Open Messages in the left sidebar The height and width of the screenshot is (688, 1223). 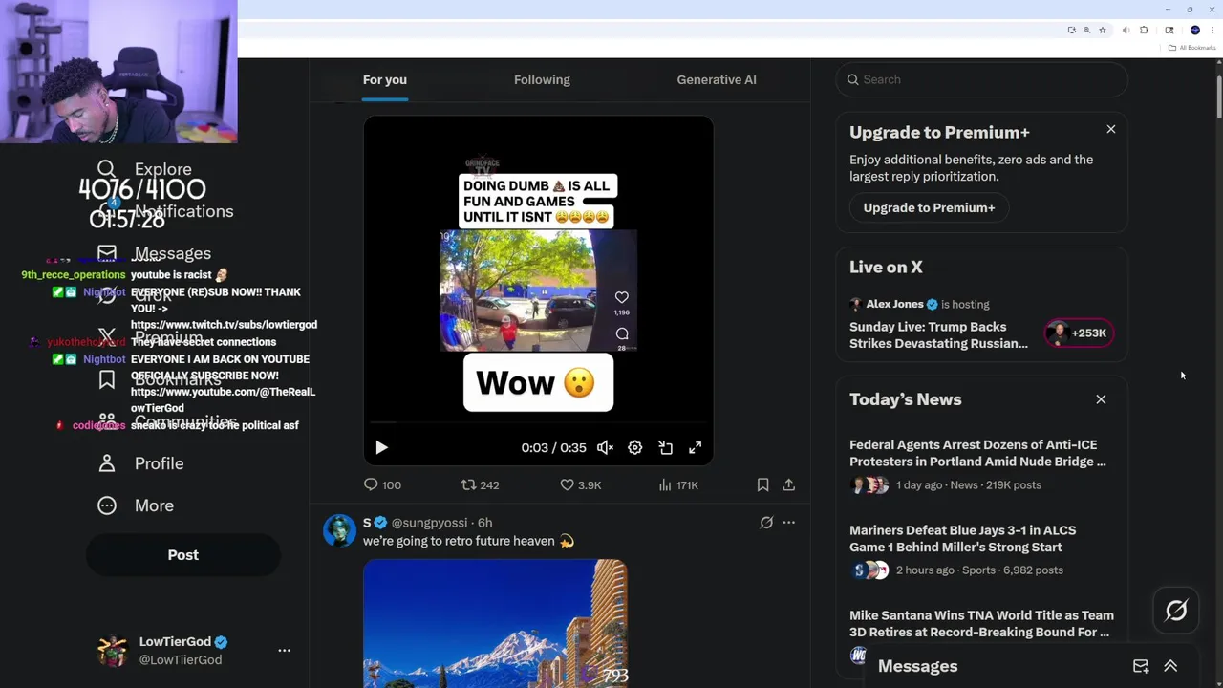click(x=153, y=253)
